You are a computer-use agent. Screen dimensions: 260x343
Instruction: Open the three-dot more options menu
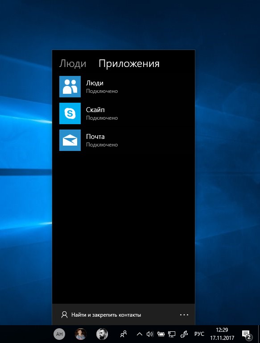click(x=184, y=315)
